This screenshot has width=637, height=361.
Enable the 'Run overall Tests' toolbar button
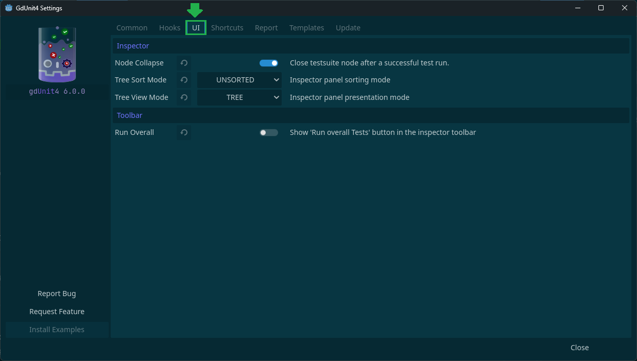(x=268, y=132)
